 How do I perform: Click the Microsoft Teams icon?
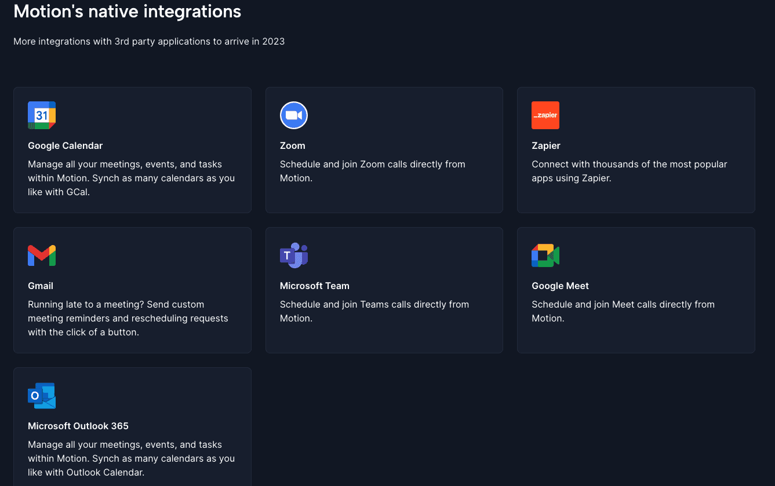(293, 255)
